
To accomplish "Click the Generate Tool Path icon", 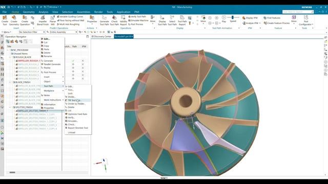I will click(x=104, y=20).
